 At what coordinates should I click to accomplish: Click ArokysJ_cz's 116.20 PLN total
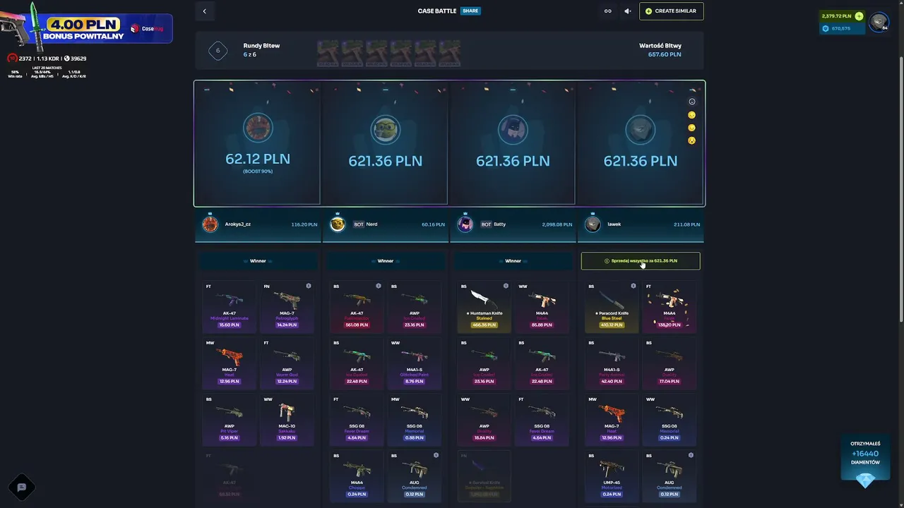click(x=304, y=224)
